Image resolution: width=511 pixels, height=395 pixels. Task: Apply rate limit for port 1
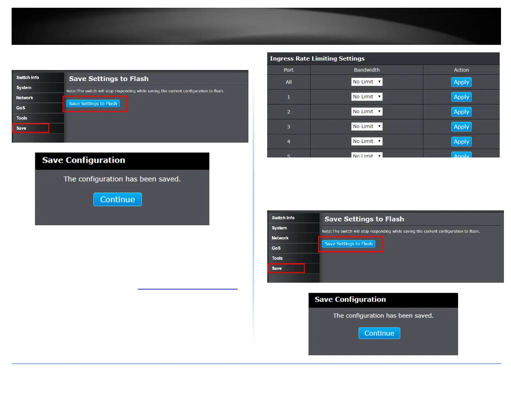tap(461, 97)
